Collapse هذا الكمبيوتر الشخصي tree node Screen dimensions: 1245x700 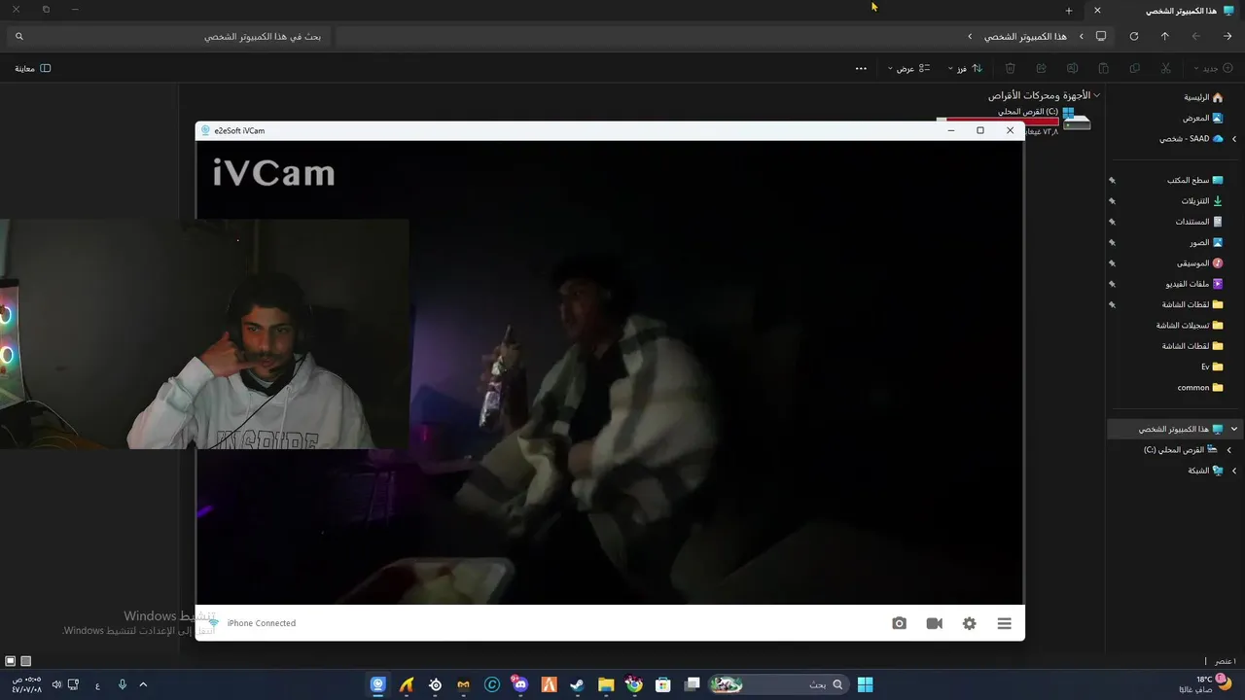(x=1234, y=429)
